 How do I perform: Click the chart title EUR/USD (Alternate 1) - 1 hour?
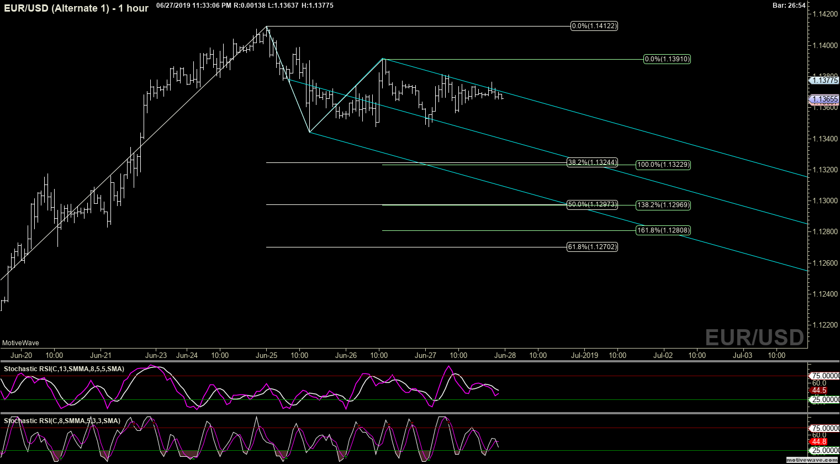(75, 8)
